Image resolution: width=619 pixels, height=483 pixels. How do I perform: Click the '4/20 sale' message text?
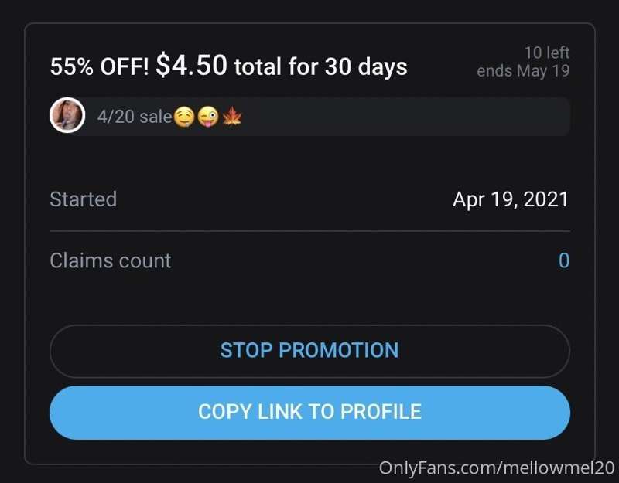point(135,117)
